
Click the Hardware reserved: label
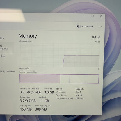(x=65, y=98)
